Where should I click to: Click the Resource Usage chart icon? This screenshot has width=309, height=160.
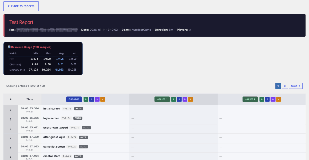9,47
